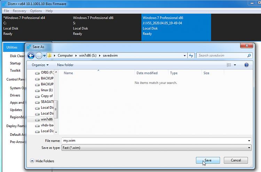The height and width of the screenshot is (172, 261).
Task: Open the Options menu in Dism++
Action: 36,11
